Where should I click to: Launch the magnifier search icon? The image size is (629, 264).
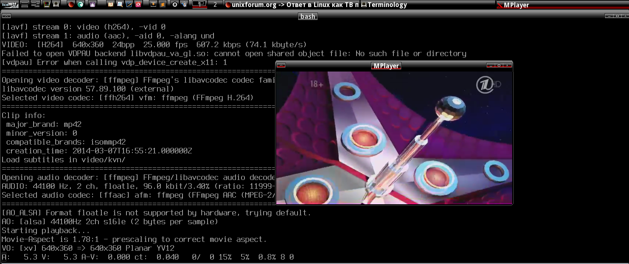[120, 4]
